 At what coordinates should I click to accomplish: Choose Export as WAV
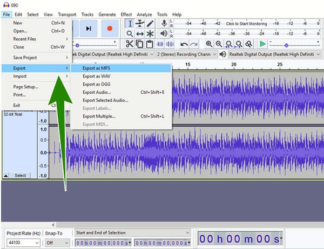pos(121,76)
